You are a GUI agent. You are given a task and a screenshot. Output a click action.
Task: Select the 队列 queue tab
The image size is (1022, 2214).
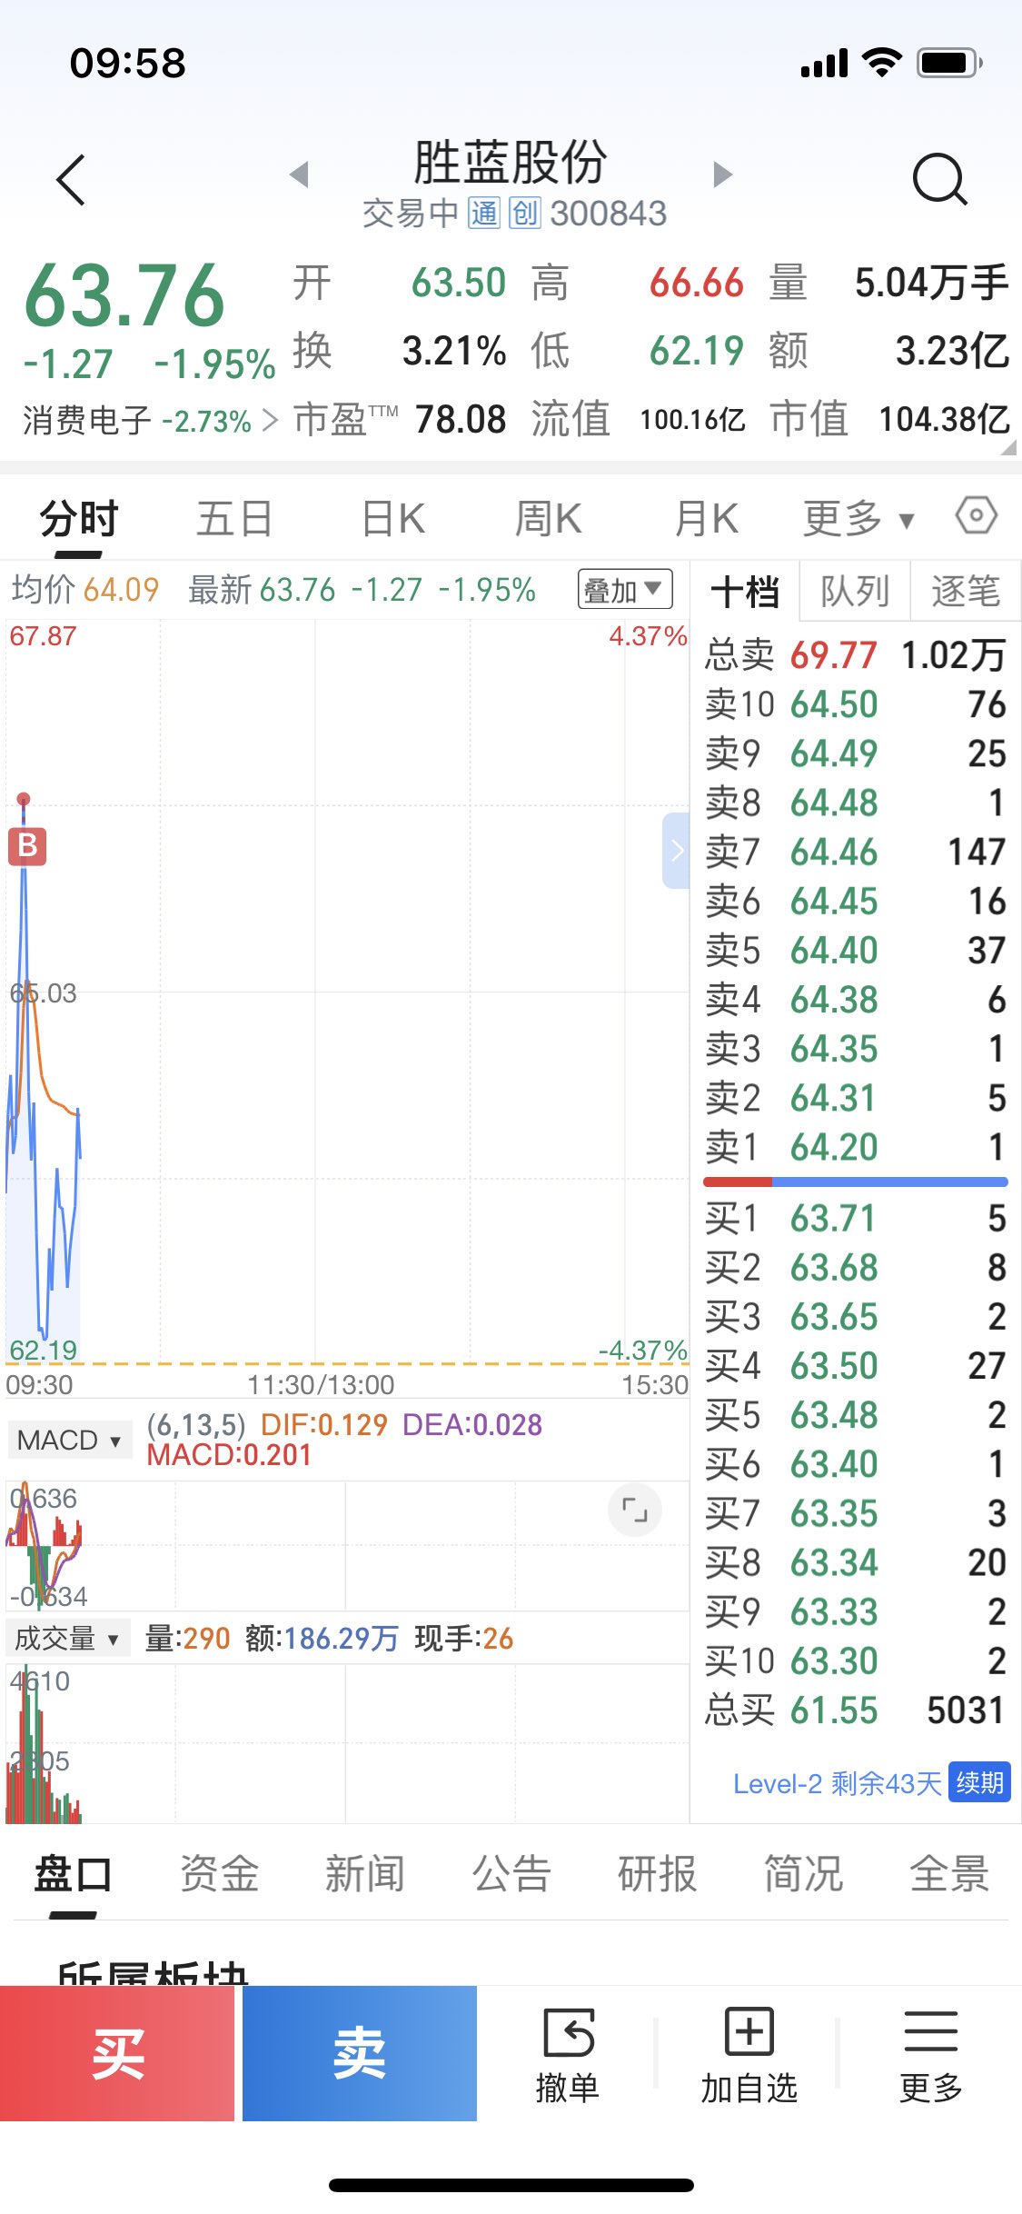click(855, 592)
